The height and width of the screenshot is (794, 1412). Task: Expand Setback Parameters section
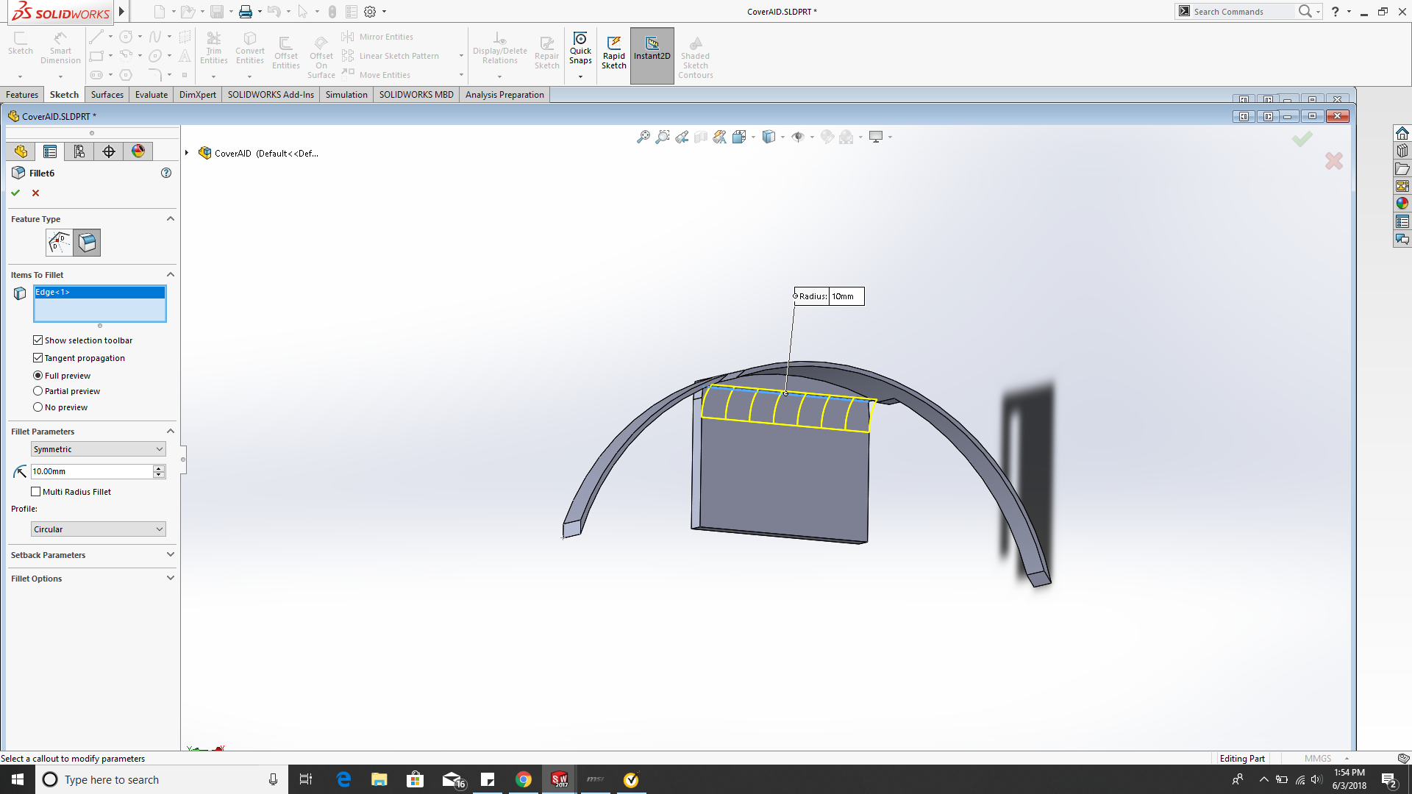point(171,555)
